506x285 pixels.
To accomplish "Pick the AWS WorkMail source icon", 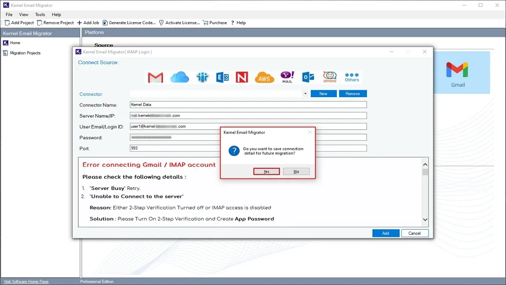I will [x=264, y=77].
